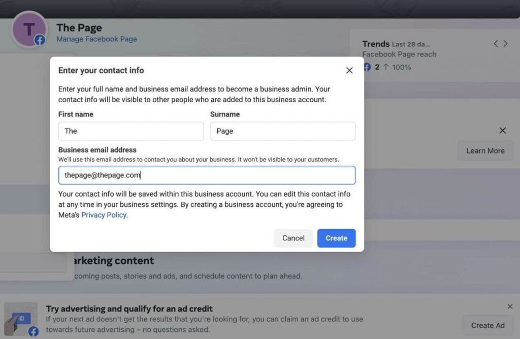
Task: Click the marketing content heading
Action: 114,261
